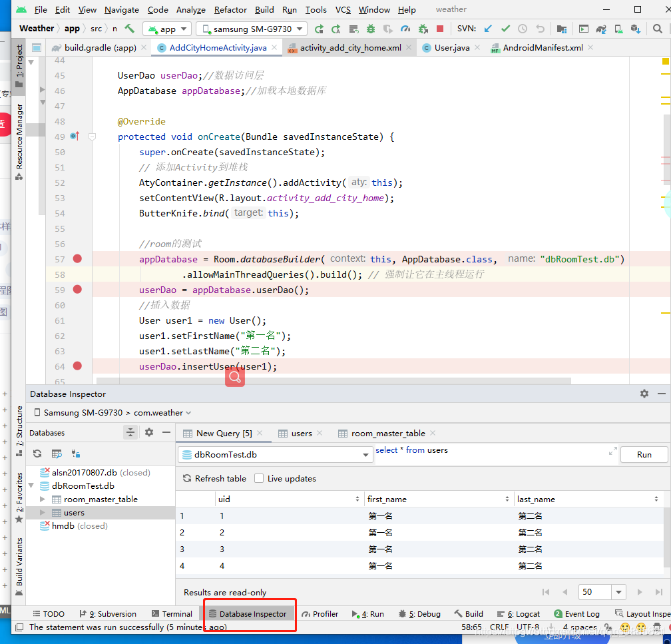671x644 pixels.
Task: Switch to the User.java editor tab
Action: [451, 47]
